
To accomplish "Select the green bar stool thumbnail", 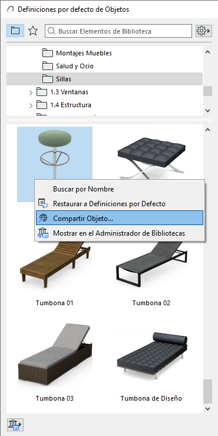I will (55, 164).
